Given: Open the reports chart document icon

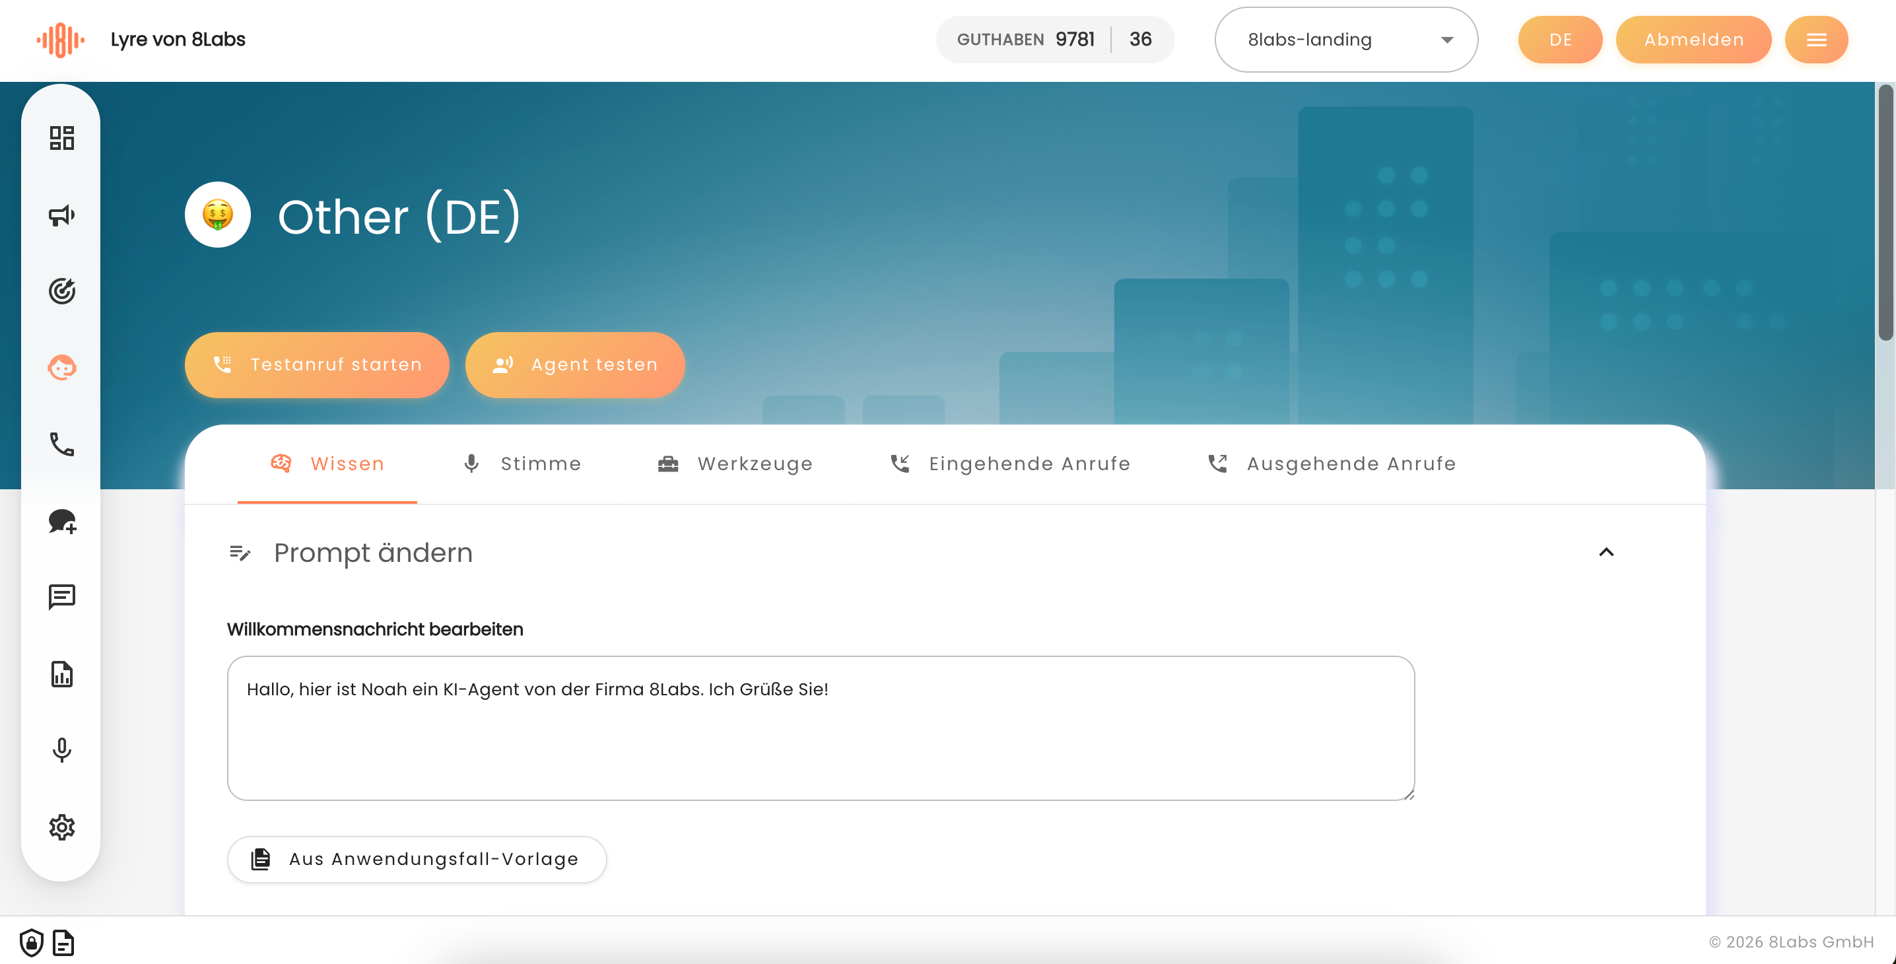Looking at the screenshot, I should (62, 674).
